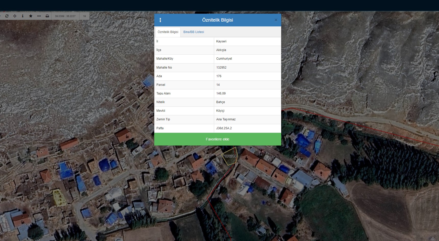Click the 176/14 parcel label on map
Image resolution: width=439 pixels, height=241 pixels.
click(230, 156)
